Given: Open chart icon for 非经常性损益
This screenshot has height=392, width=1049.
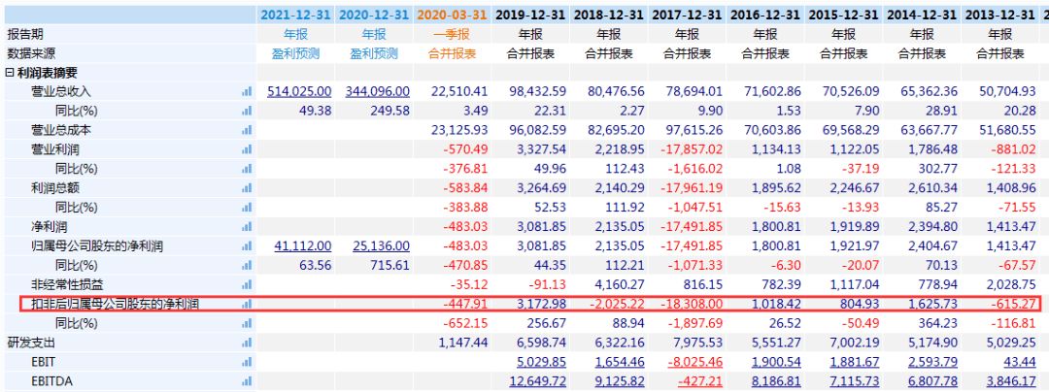Looking at the screenshot, I should [x=246, y=285].
